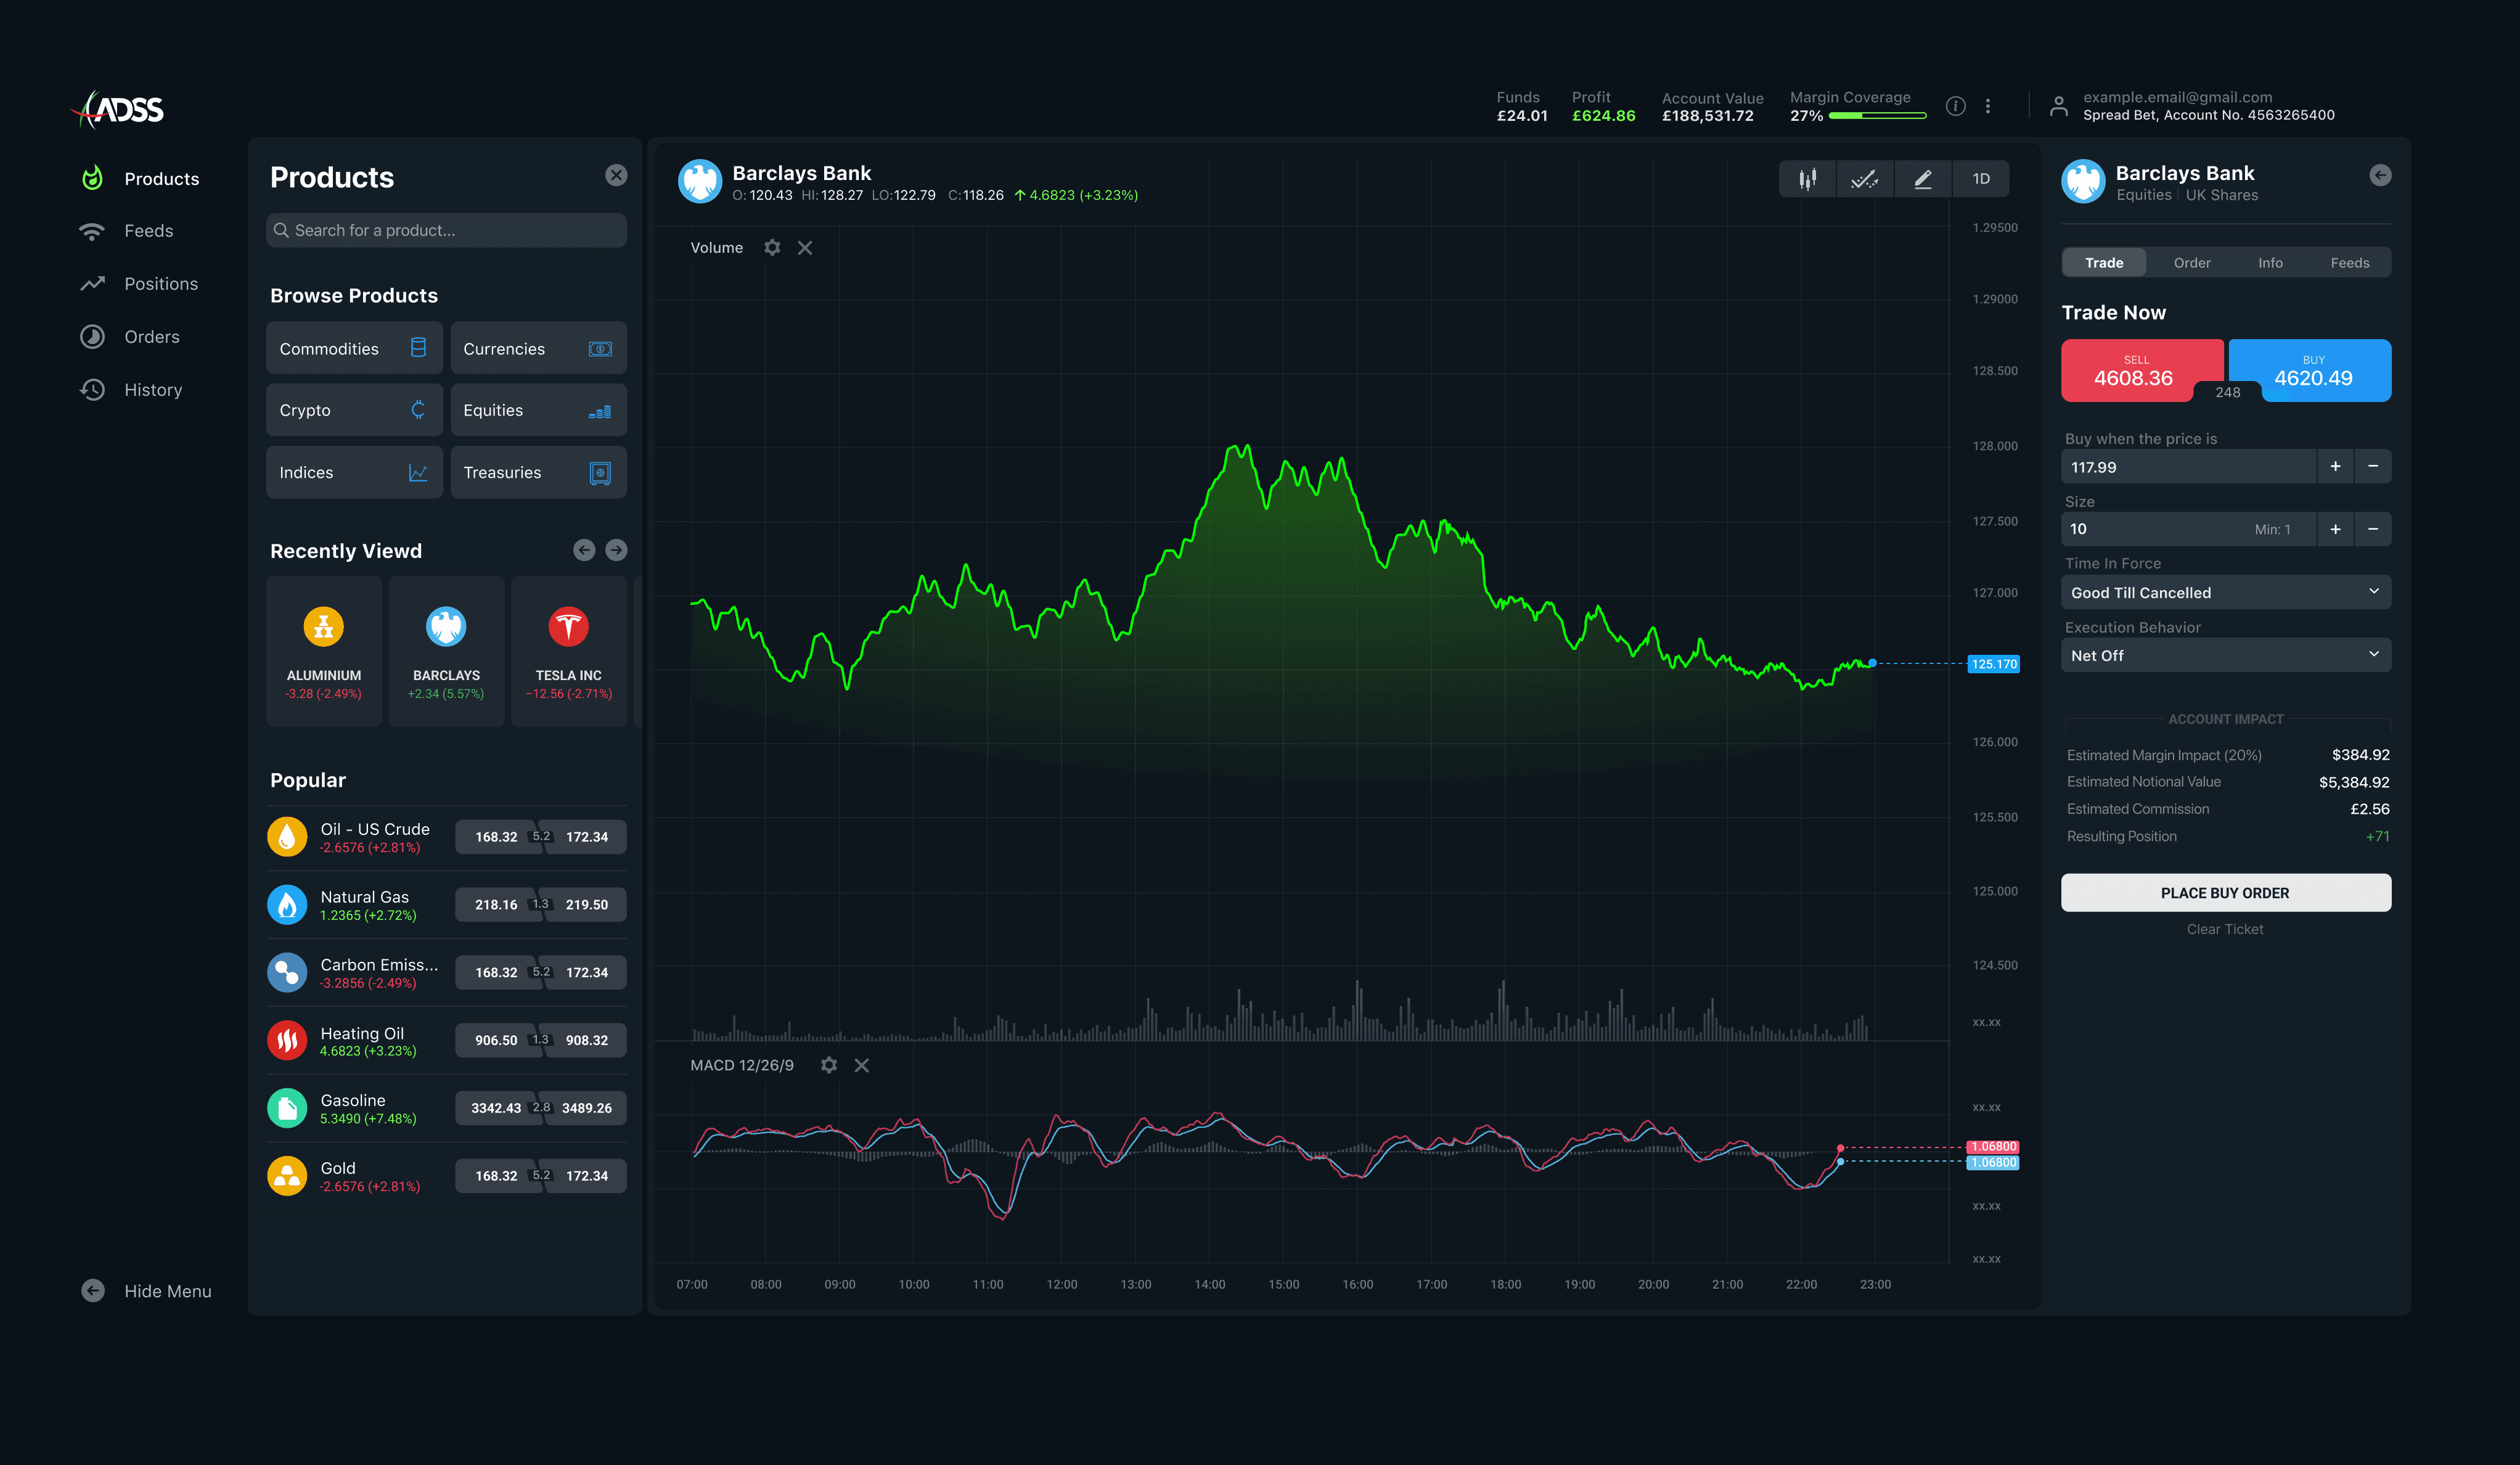The height and width of the screenshot is (1465, 2520).
Task: Open History in the sidebar
Action: point(152,390)
